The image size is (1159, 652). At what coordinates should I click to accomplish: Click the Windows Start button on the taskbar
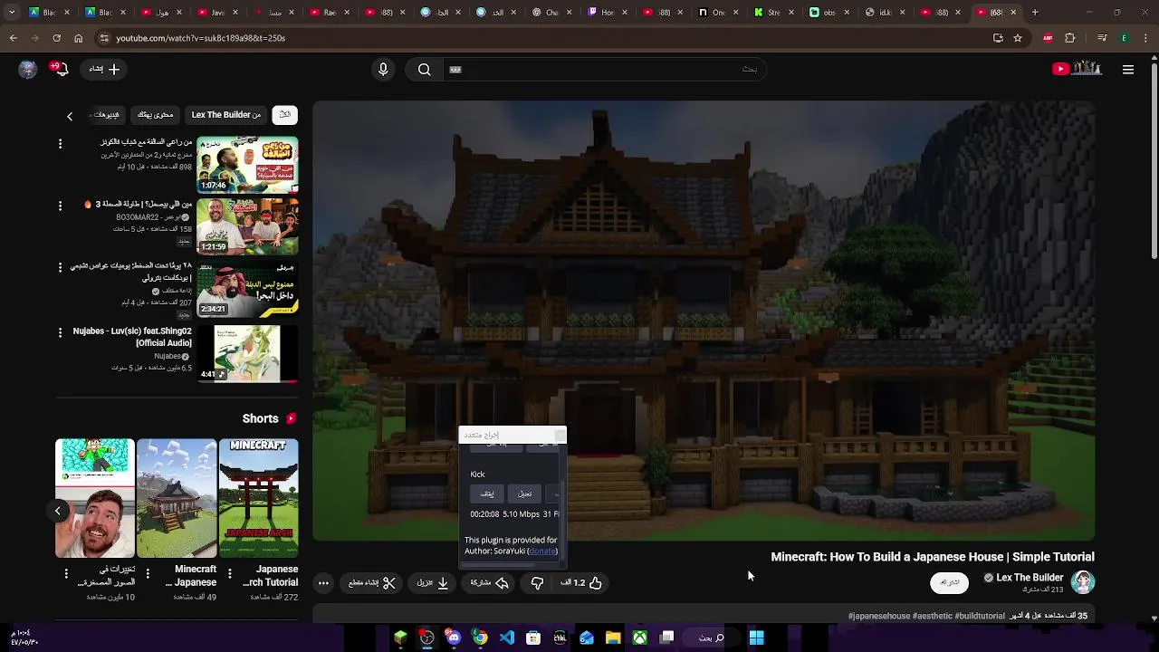tap(756, 638)
